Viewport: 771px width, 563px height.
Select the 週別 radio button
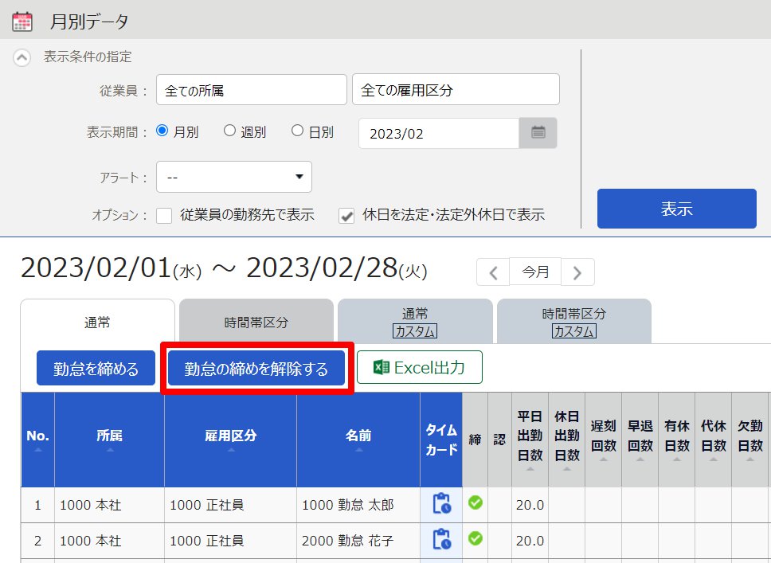(229, 131)
